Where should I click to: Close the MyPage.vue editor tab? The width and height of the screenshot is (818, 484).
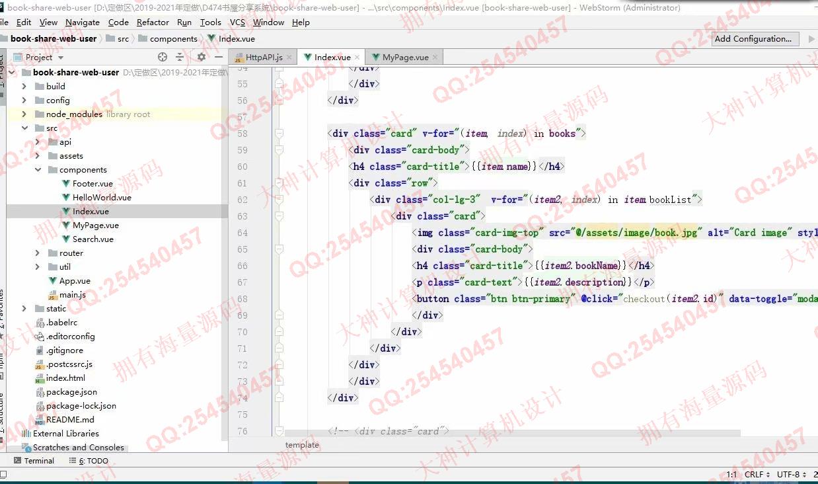(x=435, y=58)
